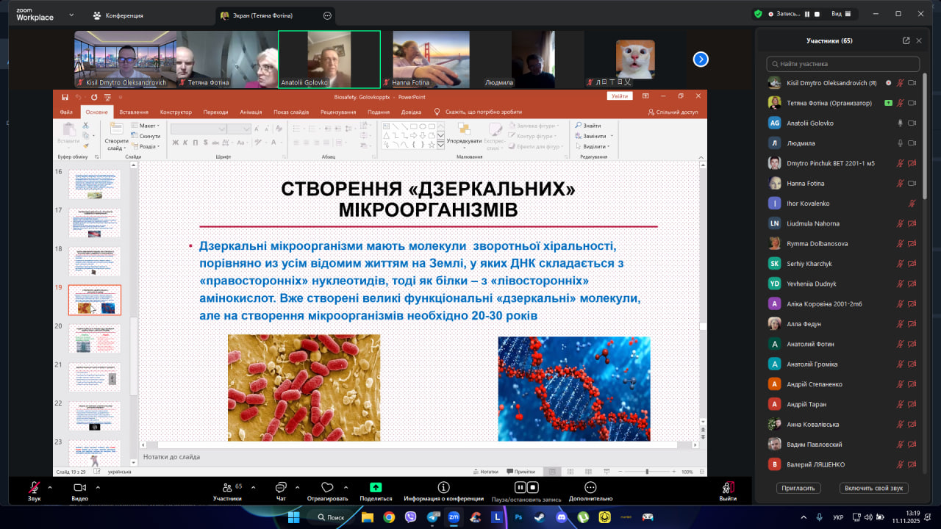Show next video thumbnails with blue arrow
The image size is (941, 529).
pos(701,60)
